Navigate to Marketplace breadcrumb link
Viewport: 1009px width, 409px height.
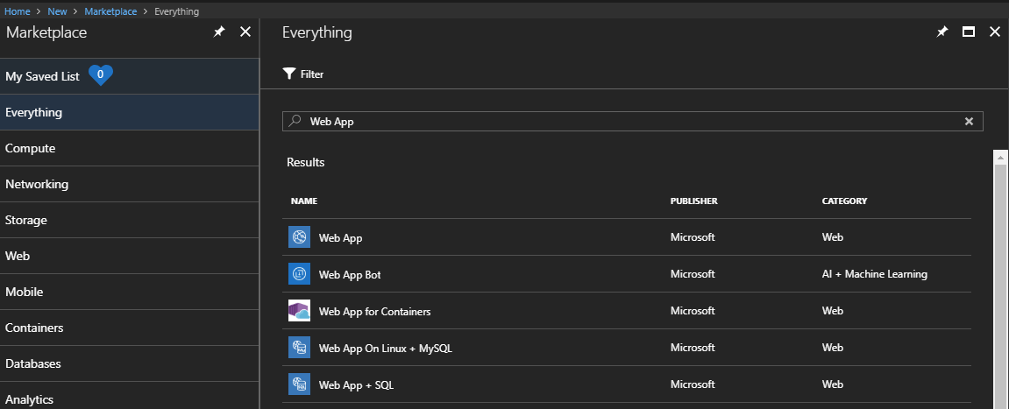point(110,11)
